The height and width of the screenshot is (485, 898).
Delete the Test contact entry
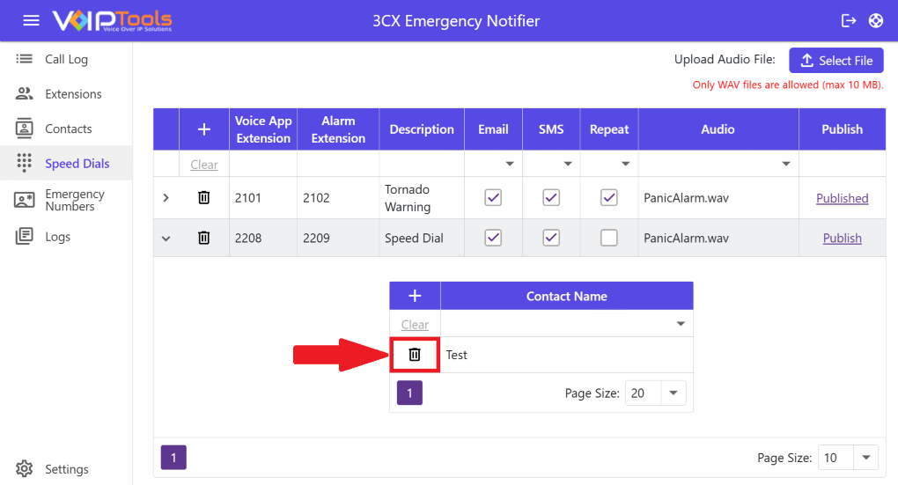click(x=415, y=355)
